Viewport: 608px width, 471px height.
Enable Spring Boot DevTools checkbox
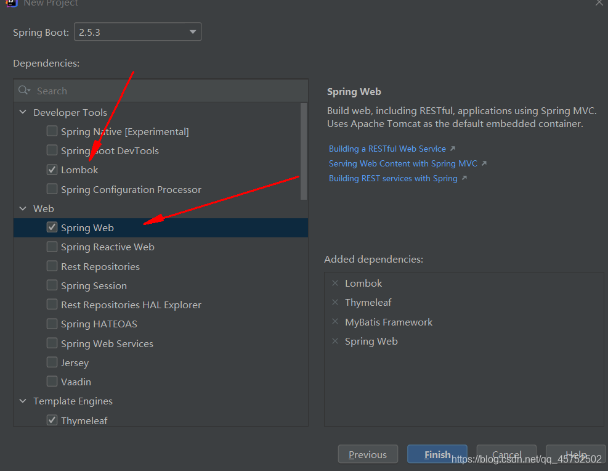(x=52, y=150)
